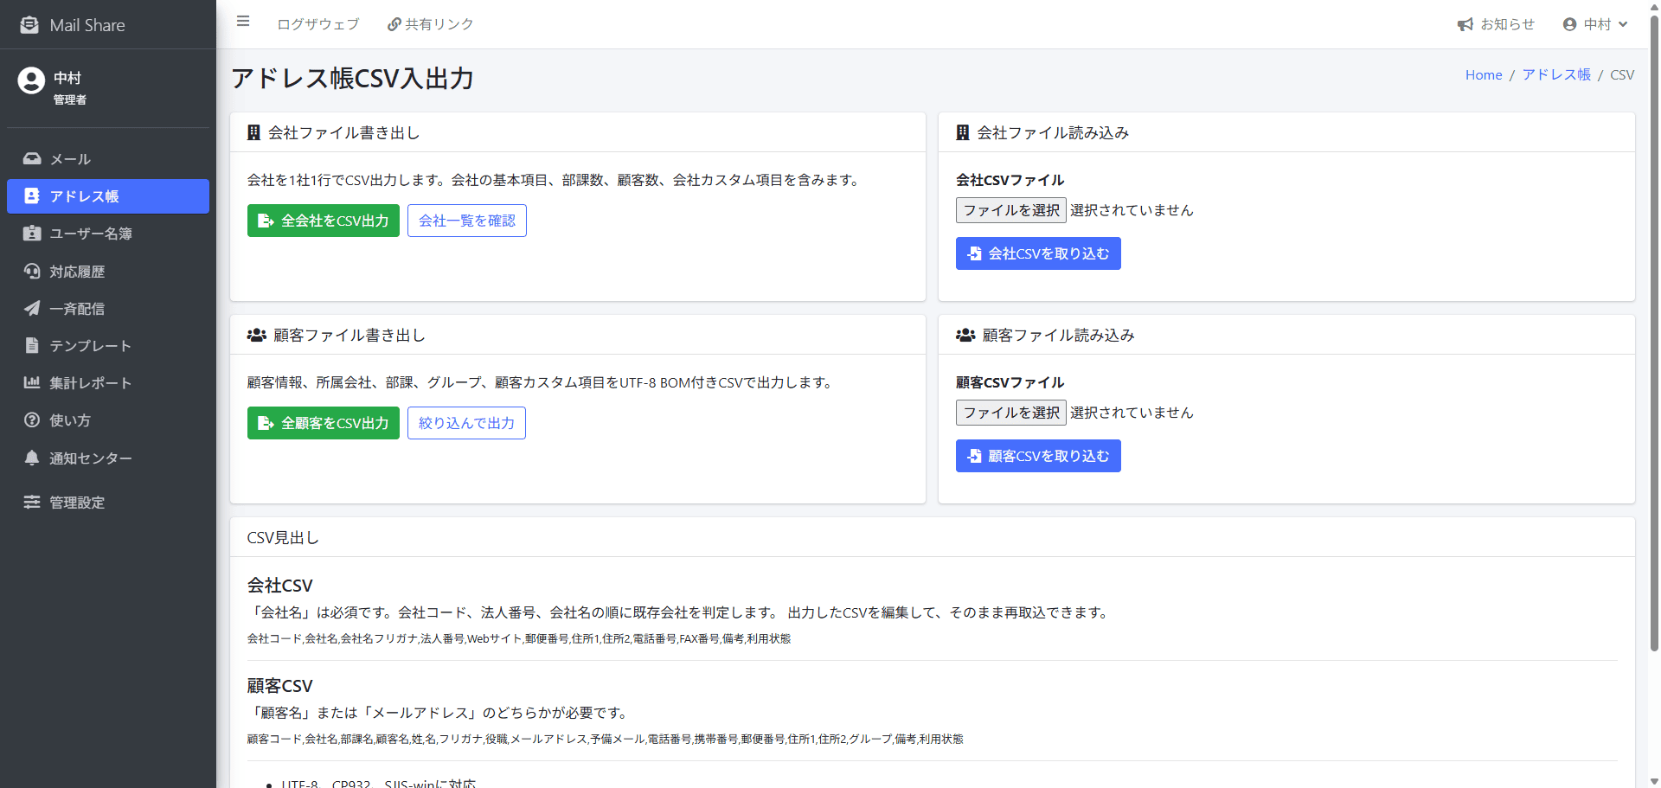Viewport: 1661px width, 788px height.
Task: Export all companies with 全会社をCSV出力
Action: 324,221
